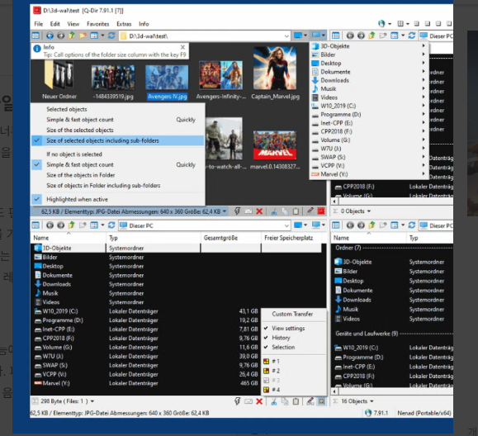Viewport: 478px width, 436px height.
Task: Toggle Simple & fast count under If no object selected
Action: coord(118,164)
